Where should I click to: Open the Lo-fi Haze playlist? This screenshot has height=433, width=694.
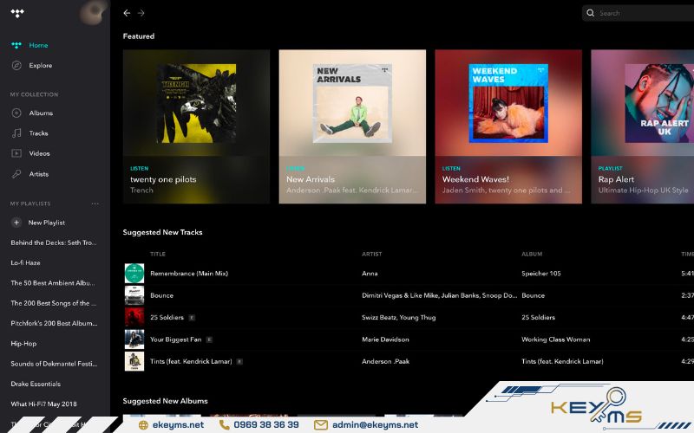point(25,262)
